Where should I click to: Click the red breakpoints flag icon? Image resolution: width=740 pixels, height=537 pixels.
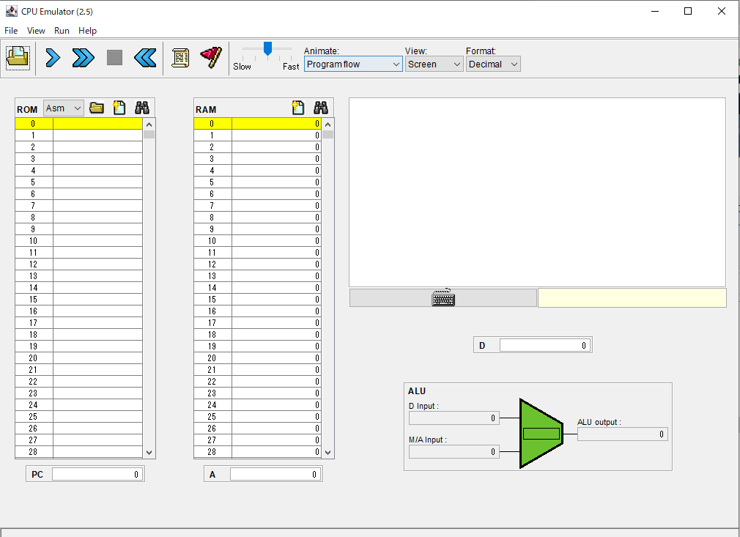point(211,58)
